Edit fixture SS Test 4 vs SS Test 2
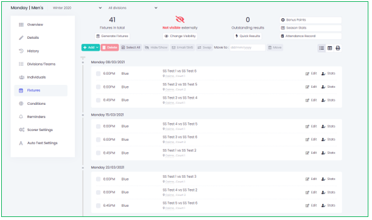This screenshot has height=220, width=372. point(311,192)
